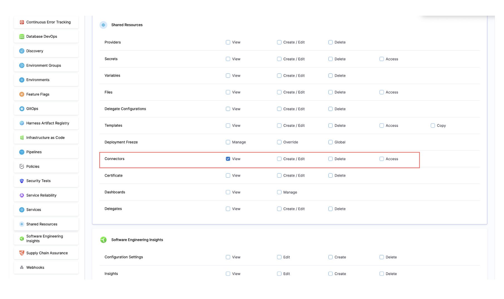Select Shared Resources in the sidebar
Viewport: 504px width, 299px height.
point(42,224)
